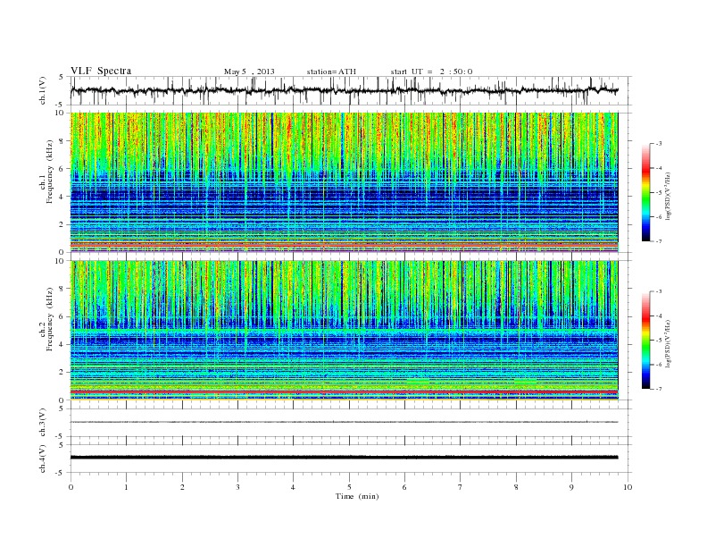Click the "-7" tick on lower colorbar
Viewport: 707px width, 547px height.
658,389
